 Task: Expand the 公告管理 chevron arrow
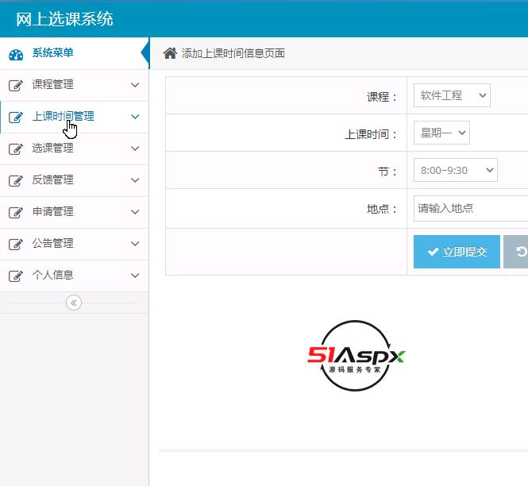coord(135,244)
